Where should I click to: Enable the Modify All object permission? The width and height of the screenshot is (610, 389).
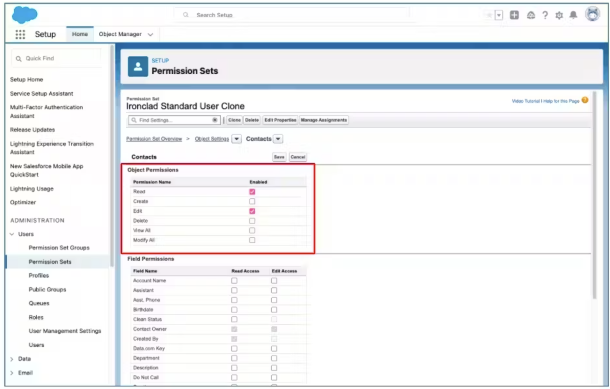pyautogui.click(x=252, y=240)
